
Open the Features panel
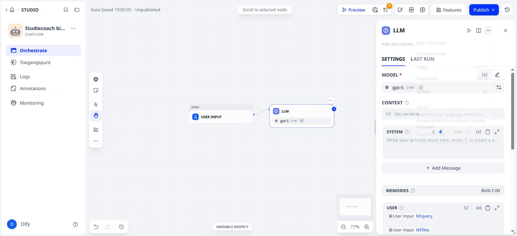pos(449,10)
